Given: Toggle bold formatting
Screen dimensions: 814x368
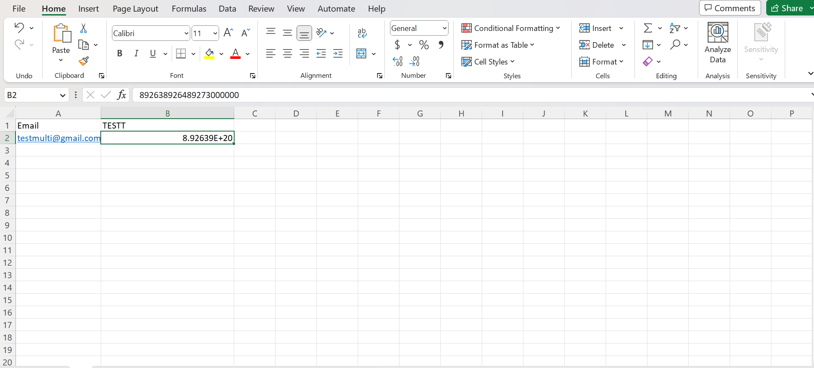Looking at the screenshot, I should click(120, 53).
